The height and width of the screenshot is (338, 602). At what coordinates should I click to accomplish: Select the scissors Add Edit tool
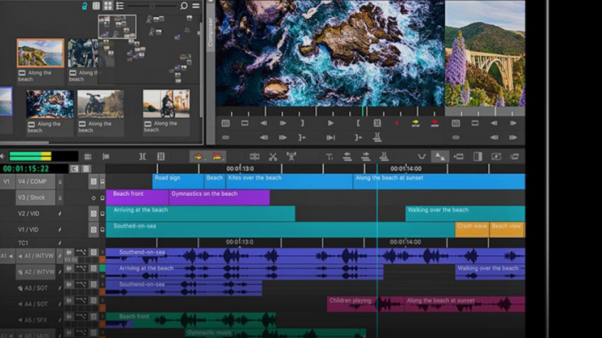[273, 157]
